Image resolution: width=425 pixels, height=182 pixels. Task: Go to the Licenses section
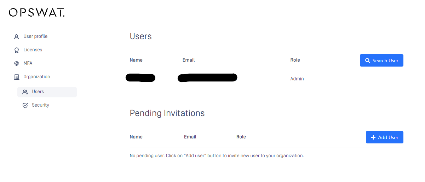click(33, 50)
